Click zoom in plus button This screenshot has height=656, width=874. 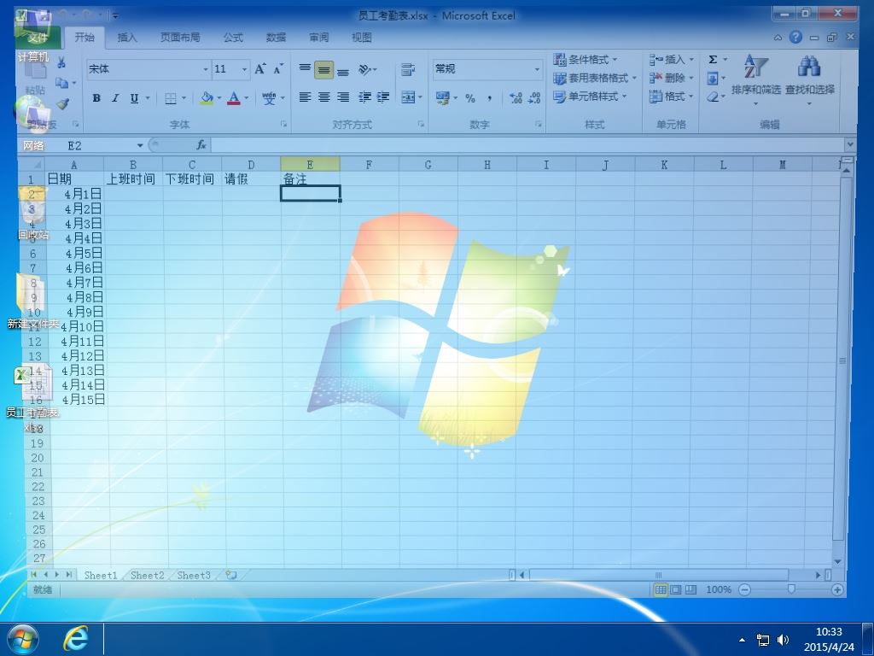click(x=837, y=589)
